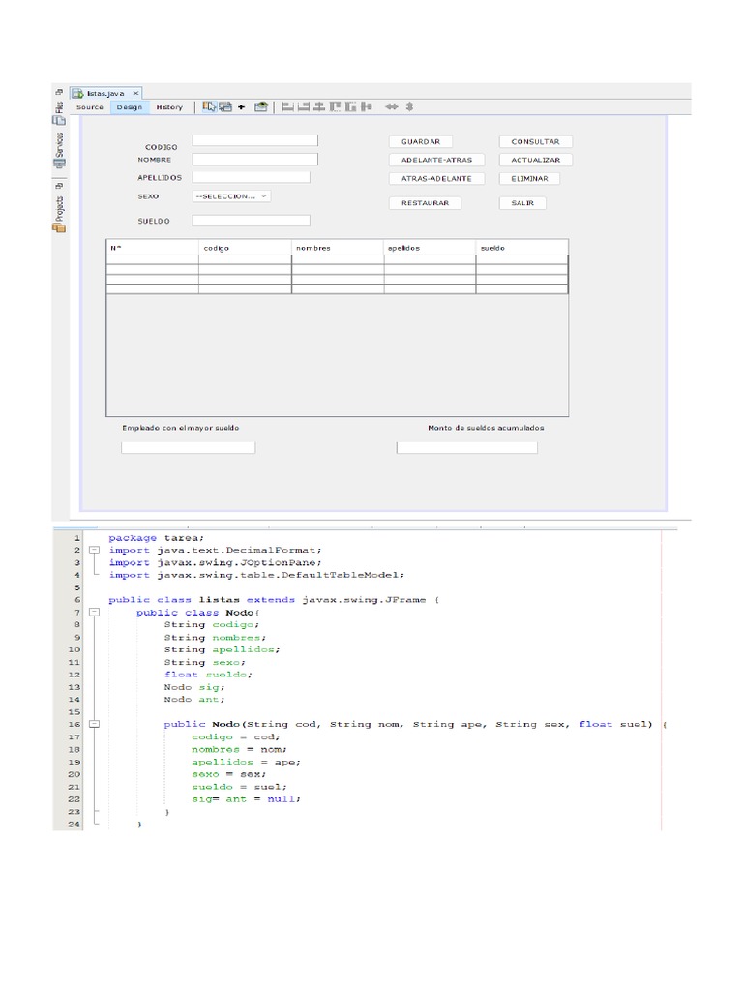Click the Preview Design icon
This screenshot has height=991, width=743.
point(260,107)
